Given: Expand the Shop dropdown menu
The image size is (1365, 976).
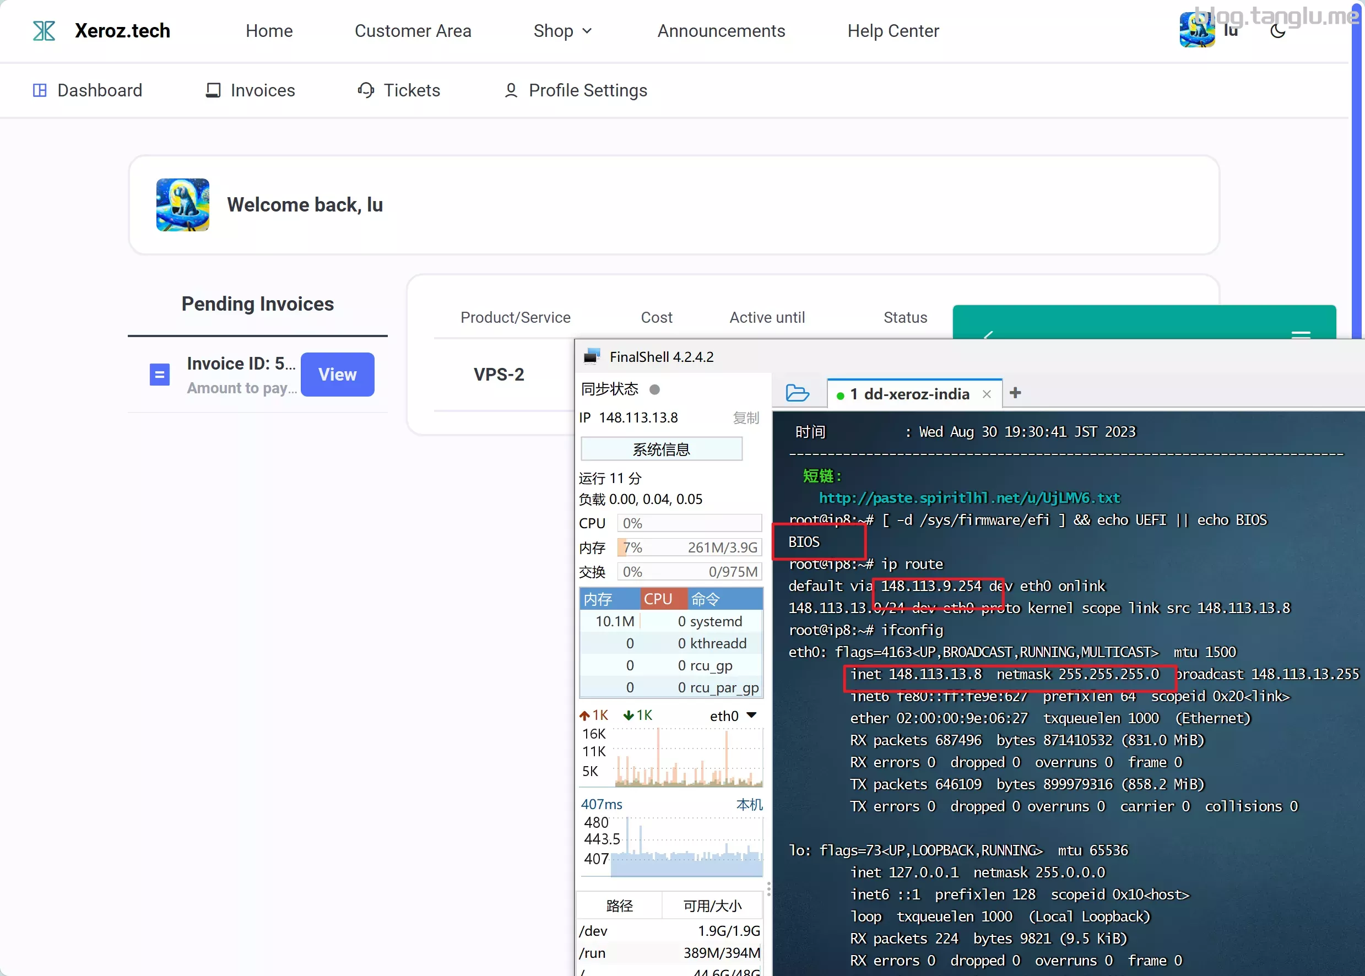Looking at the screenshot, I should click(562, 31).
